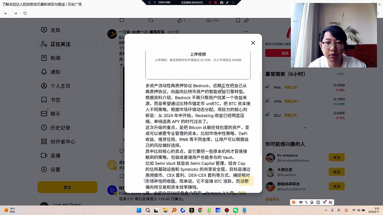383x215 pixels.
Task: Expand the 最常搜索 list chevron
Action: coord(305,128)
